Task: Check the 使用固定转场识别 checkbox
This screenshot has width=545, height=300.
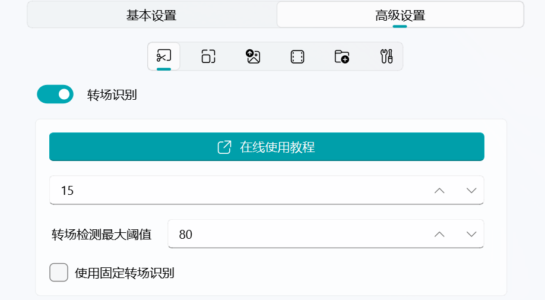Action: [59, 272]
